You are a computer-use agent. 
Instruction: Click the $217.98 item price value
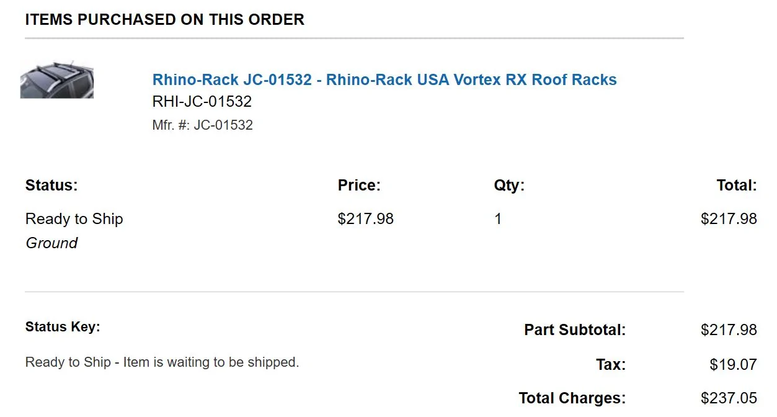point(366,219)
